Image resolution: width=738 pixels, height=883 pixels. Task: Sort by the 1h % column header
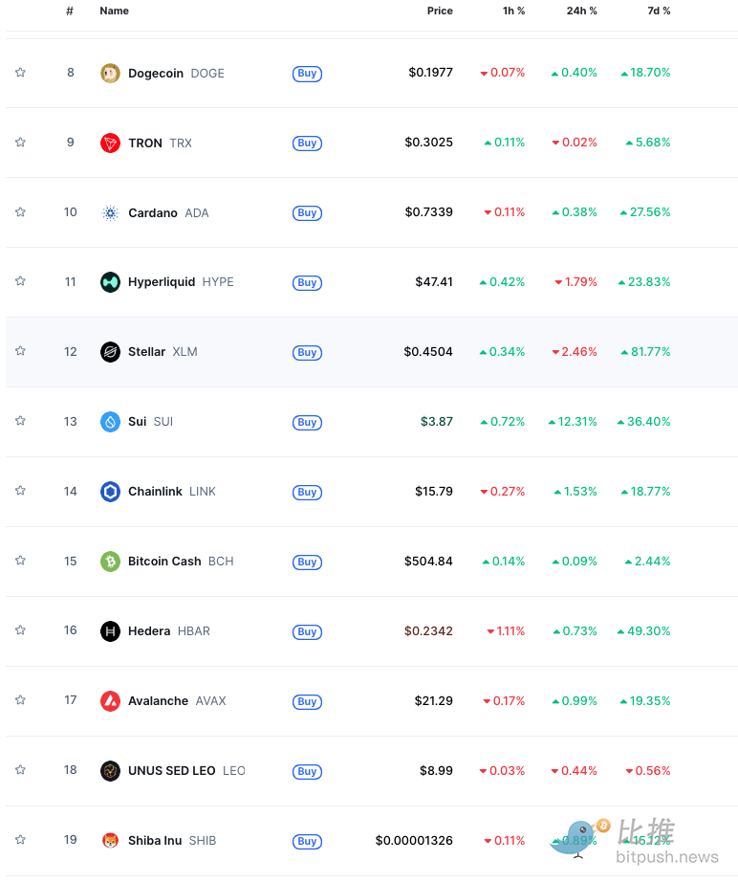click(513, 11)
